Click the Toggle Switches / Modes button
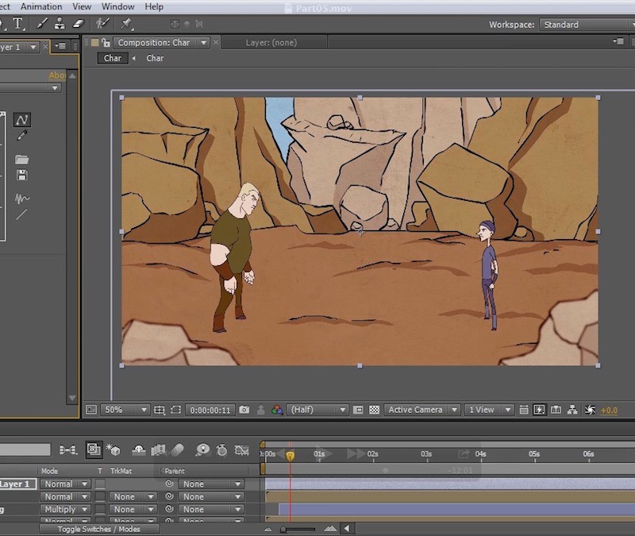 [x=98, y=527]
